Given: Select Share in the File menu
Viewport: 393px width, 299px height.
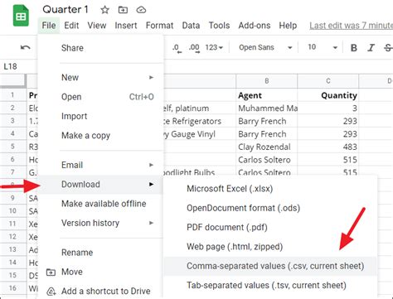Looking at the screenshot, I should pos(100,48).
